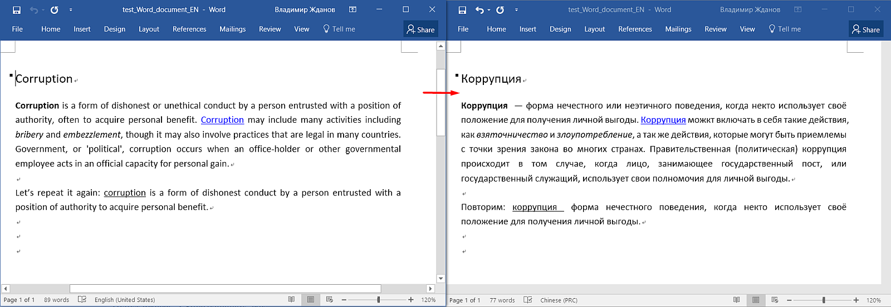The height and width of the screenshot is (307, 891).
Task: Click zoom slider handle in left window
Action: (379, 300)
